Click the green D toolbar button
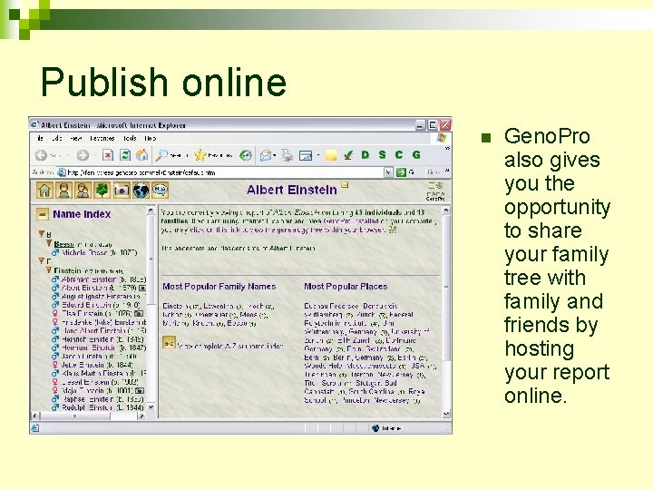 pos(365,155)
